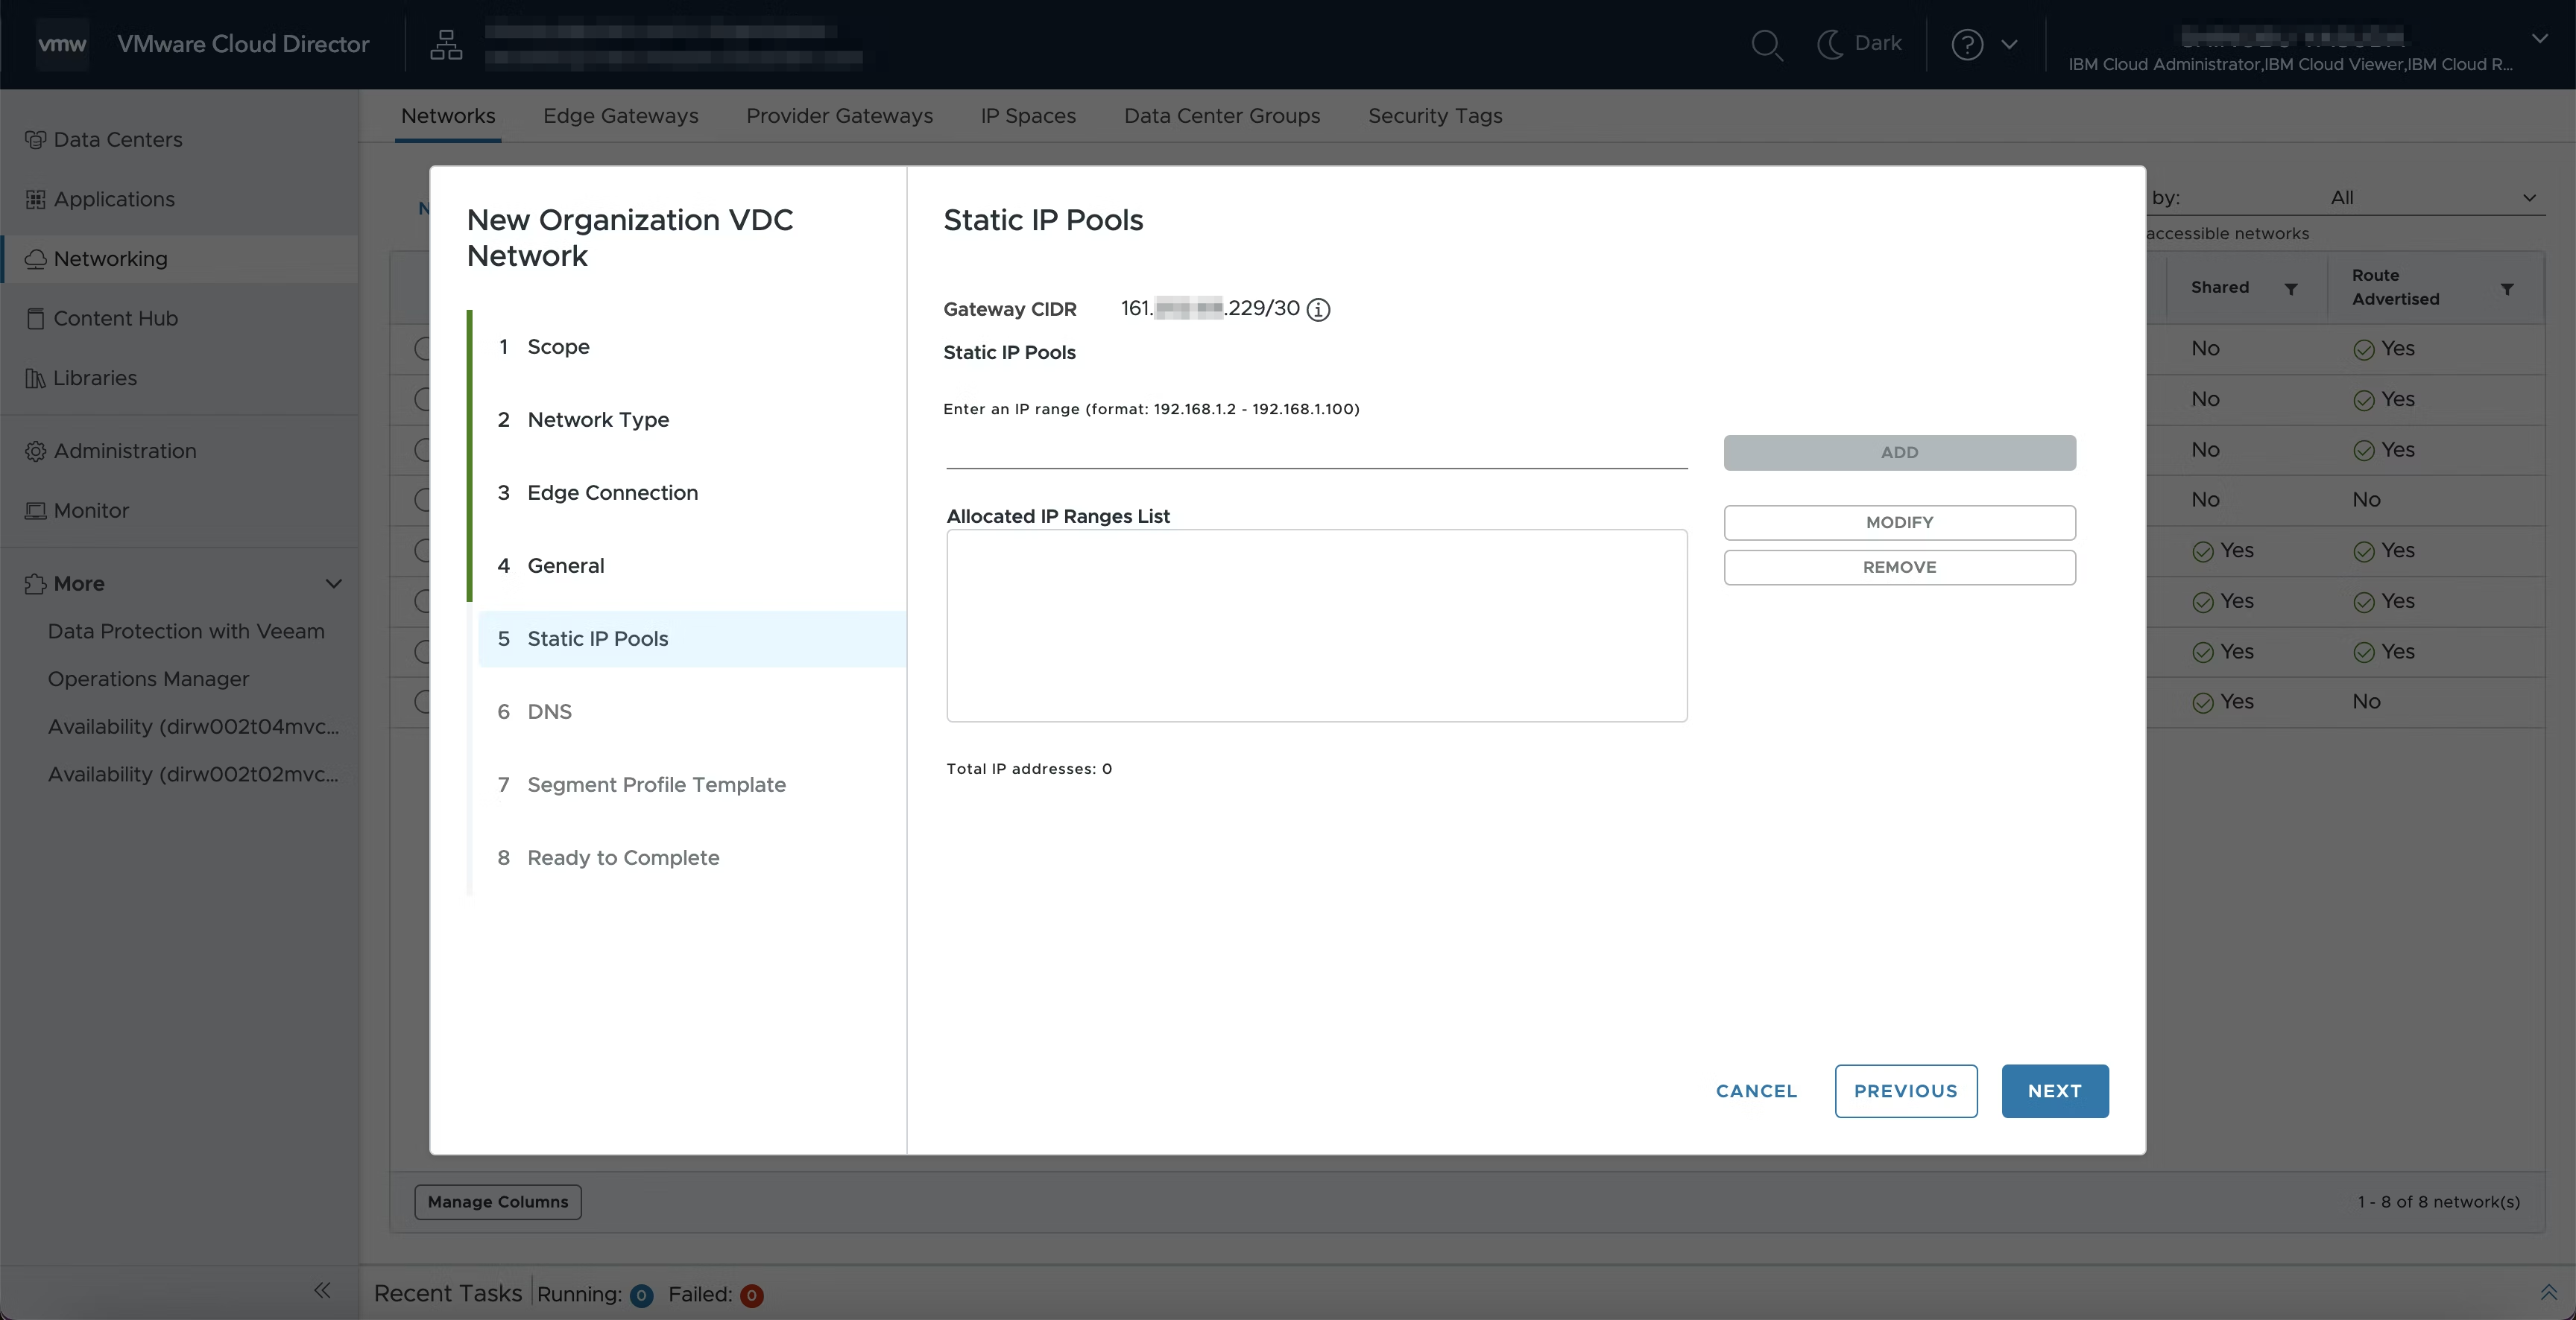Expand the user account dropdown chevron
Viewport: 2576px width, 1320px height.
pos(2539,39)
